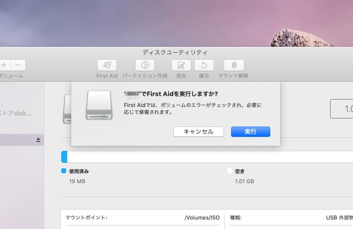Select the blue 使用済み legend swatch
The image size is (353, 229).
63,171
